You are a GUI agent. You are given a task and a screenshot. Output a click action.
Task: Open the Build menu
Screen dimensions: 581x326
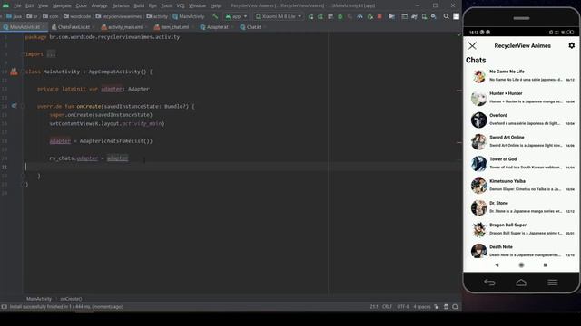click(139, 5)
